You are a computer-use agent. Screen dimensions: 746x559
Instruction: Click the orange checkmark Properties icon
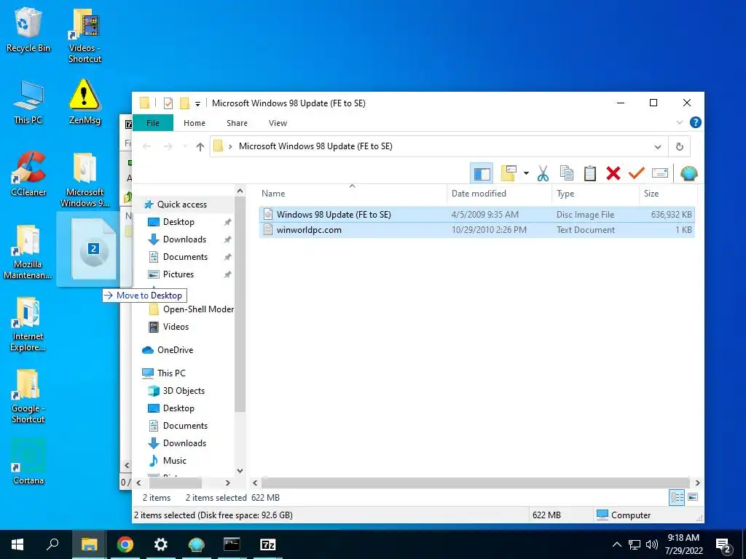point(636,173)
